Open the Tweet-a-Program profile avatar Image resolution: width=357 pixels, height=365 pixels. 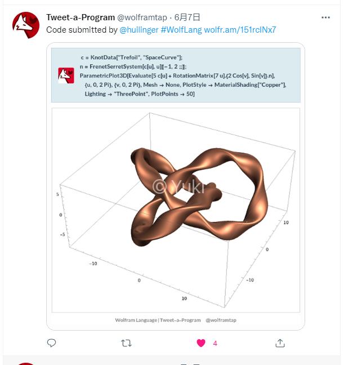26,25
